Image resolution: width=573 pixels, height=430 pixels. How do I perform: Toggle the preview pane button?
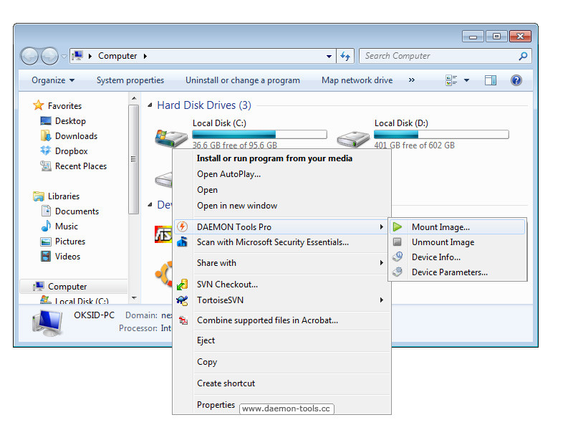[491, 80]
